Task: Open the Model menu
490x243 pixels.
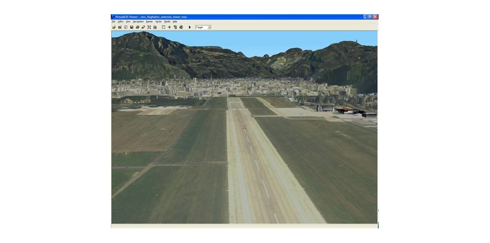Action: (167, 22)
